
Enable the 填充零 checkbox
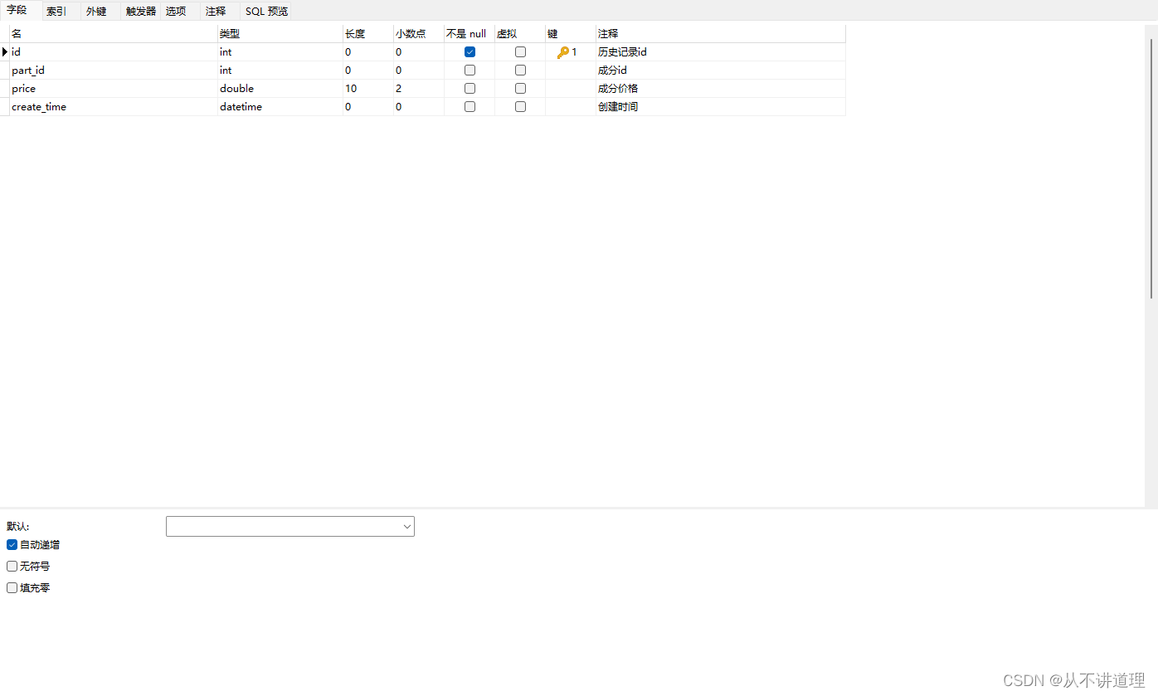(x=12, y=587)
